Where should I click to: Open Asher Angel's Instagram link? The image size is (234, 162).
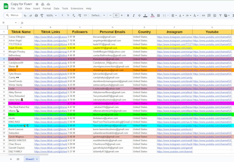pyautogui.click(x=174, y=40)
